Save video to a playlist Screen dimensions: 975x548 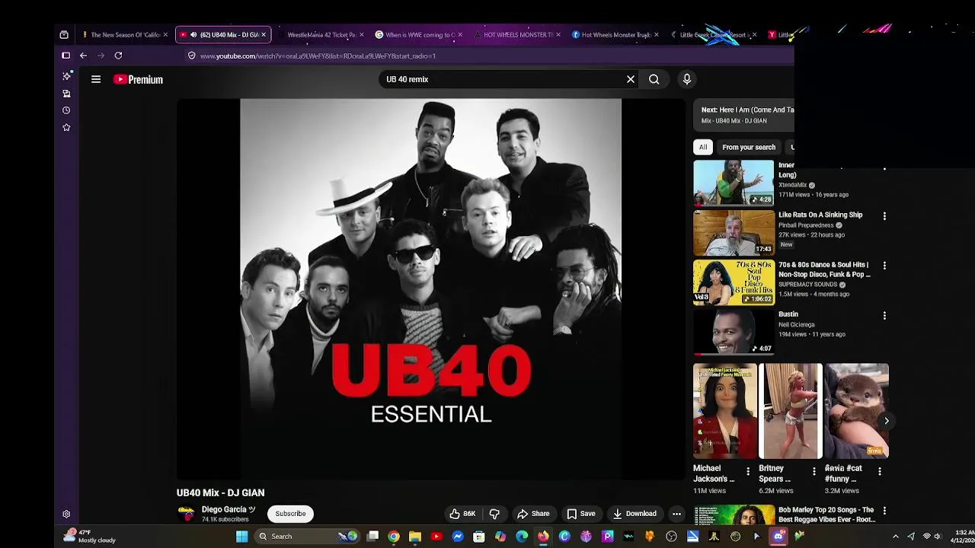[581, 514]
